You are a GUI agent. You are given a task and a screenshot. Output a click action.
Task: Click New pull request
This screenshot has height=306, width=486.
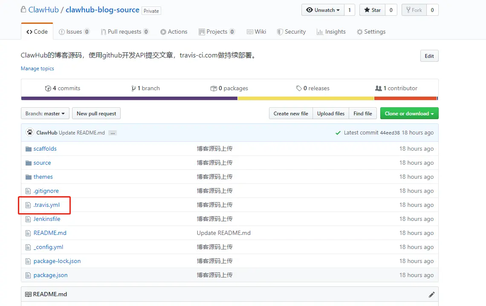[x=96, y=114]
